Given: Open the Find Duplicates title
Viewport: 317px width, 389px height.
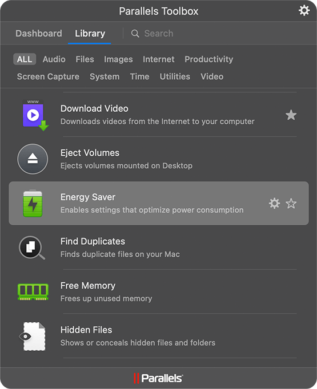Looking at the screenshot, I should 93,241.
